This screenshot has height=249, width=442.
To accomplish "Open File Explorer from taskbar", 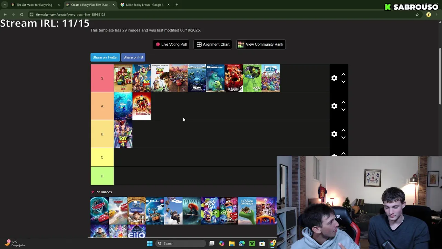I will (x=232, y=243).
